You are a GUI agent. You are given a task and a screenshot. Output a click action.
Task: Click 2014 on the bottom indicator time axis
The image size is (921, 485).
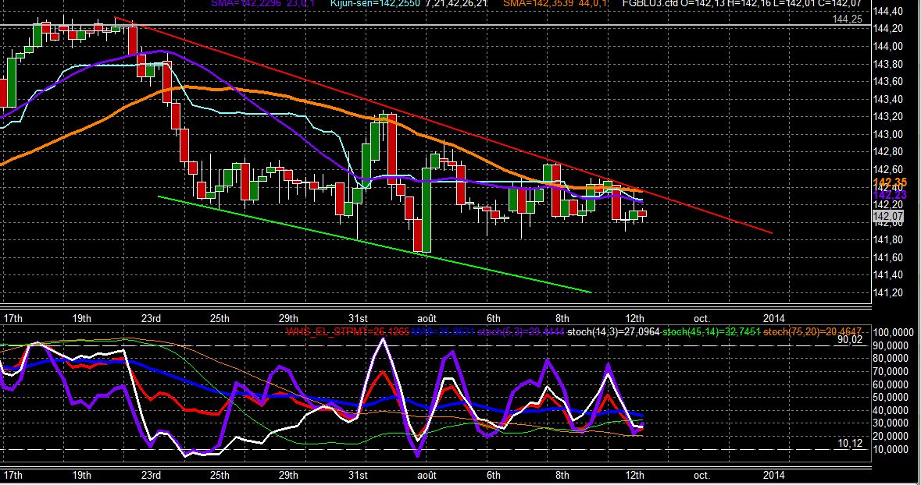(x=773, y=475)
